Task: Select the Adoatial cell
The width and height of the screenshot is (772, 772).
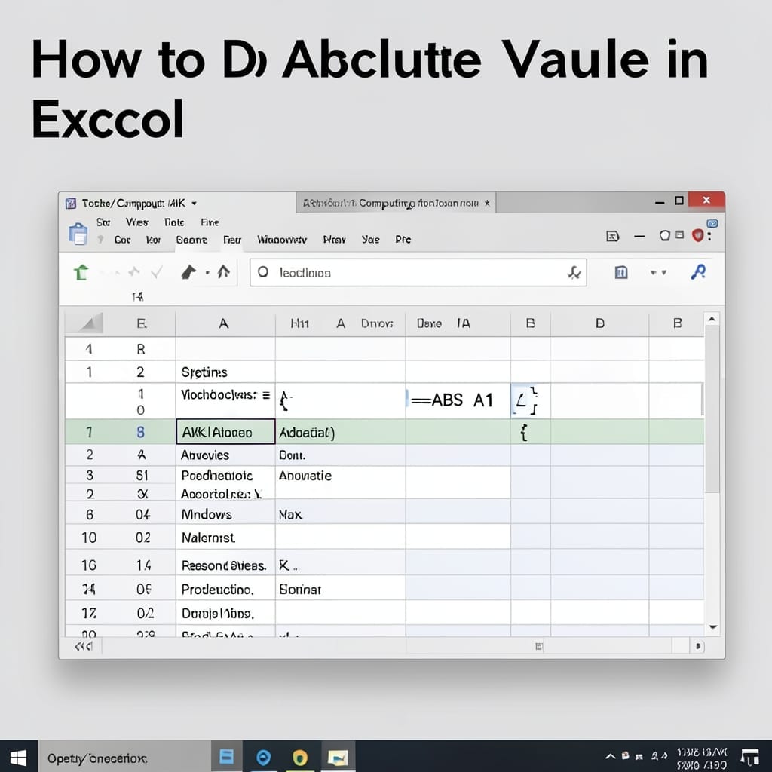Action: tap(340, 432)
